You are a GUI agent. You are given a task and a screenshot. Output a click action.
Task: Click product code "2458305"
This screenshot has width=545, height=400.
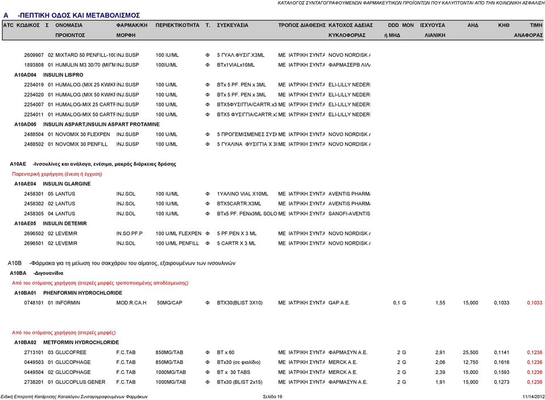pyautogui.click(x=34, y=214)
